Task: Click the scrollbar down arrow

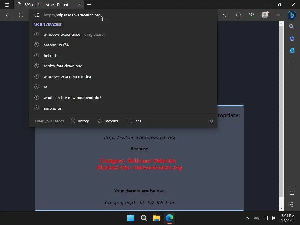Action: (281, 208)
